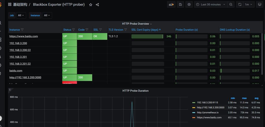Click the share dashboard icon

pyautogui.click(x=97, y=5)
